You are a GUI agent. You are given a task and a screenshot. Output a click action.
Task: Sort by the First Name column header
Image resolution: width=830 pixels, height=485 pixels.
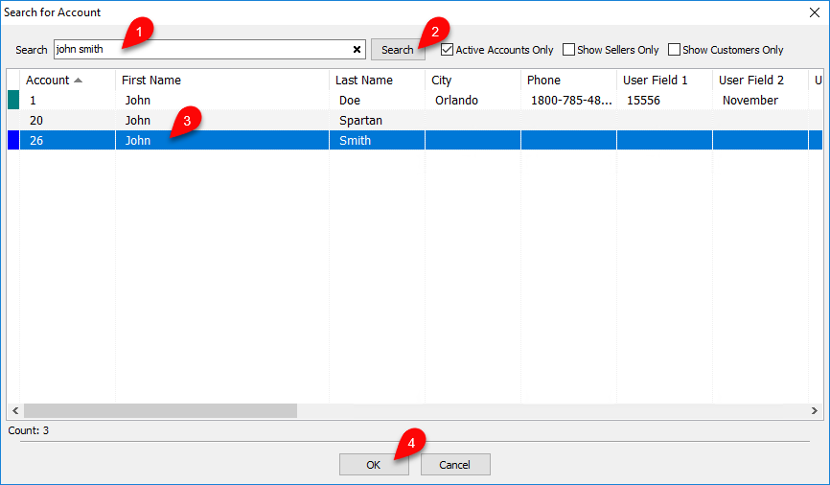coord(222,80)
